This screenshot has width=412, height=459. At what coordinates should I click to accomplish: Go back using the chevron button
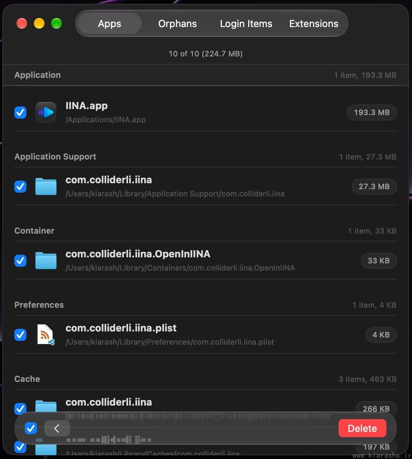57,428
